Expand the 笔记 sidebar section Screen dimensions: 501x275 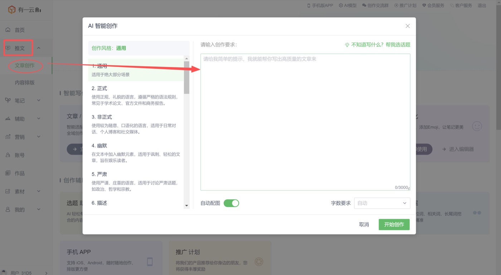click(39, 101)
